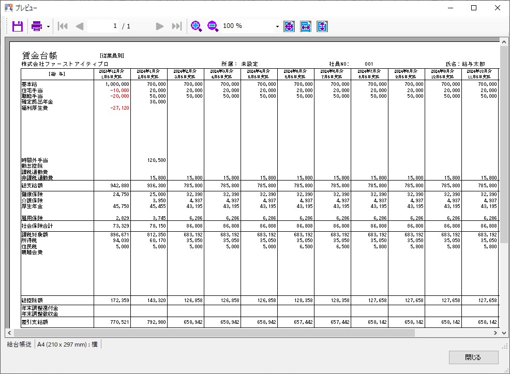
Task: Save the preview with the floppy icon
Action: 18,26
